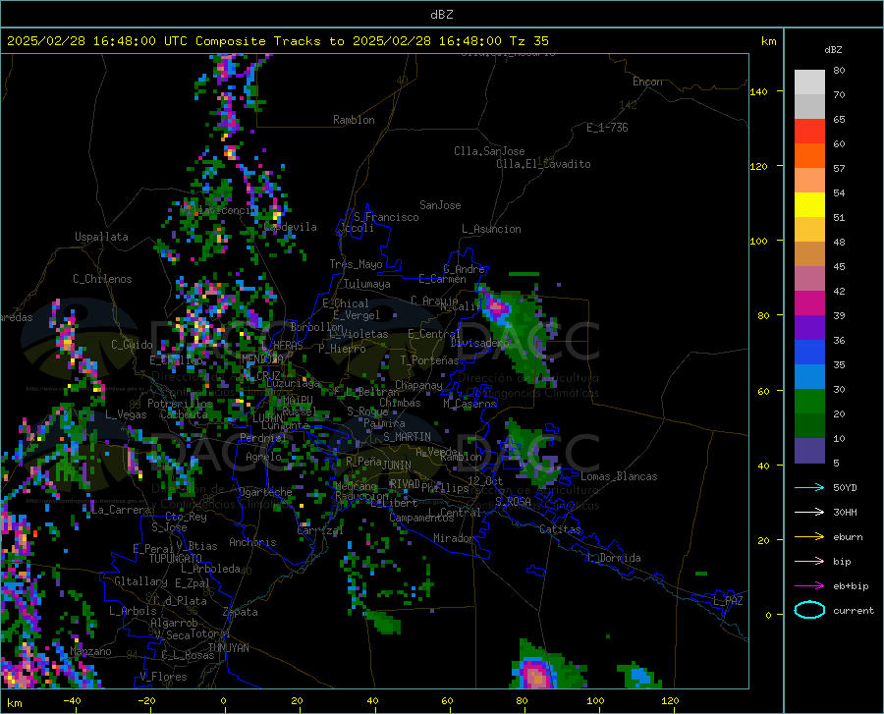Click the 60 km mark on horizontal axis
Screen dimensions: 884x714
(x=447, y=701)
